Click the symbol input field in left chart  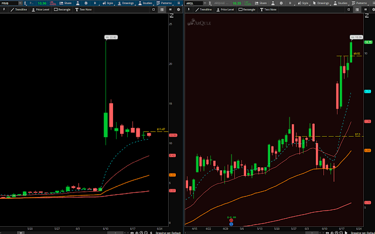coord(9,3)
